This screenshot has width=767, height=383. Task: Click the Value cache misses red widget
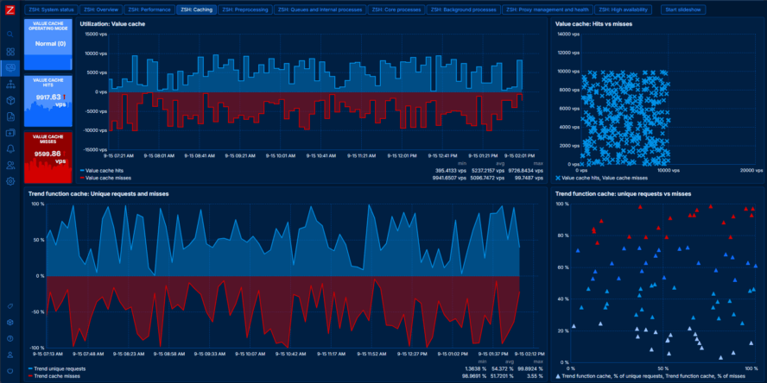(x=48, y=157)
